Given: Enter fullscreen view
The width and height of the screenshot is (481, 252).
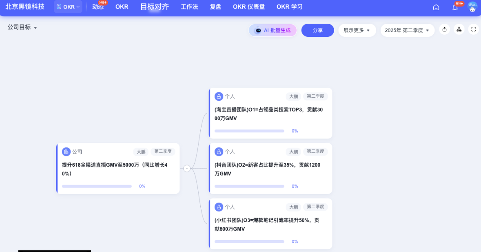Looking at the screenshot, I should (473, 29).
